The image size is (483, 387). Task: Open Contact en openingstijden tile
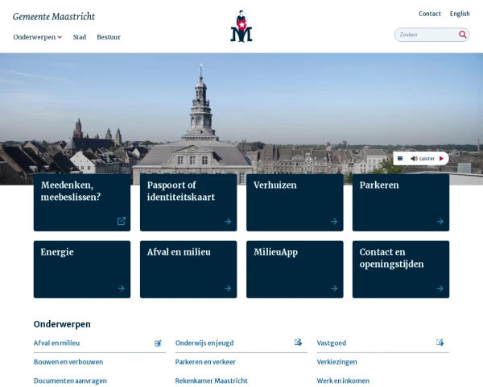coord(401,269)
